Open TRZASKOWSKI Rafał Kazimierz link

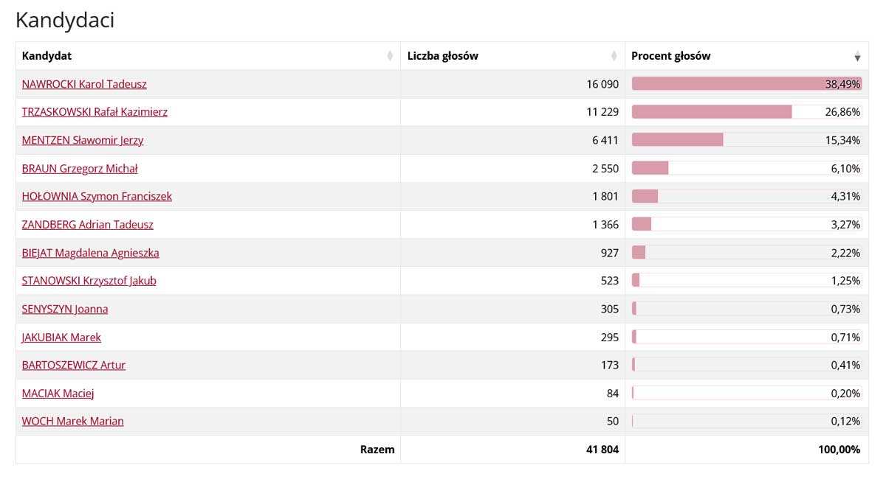95,112
